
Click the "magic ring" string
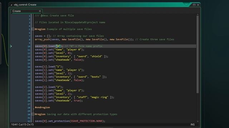(99, 97)
